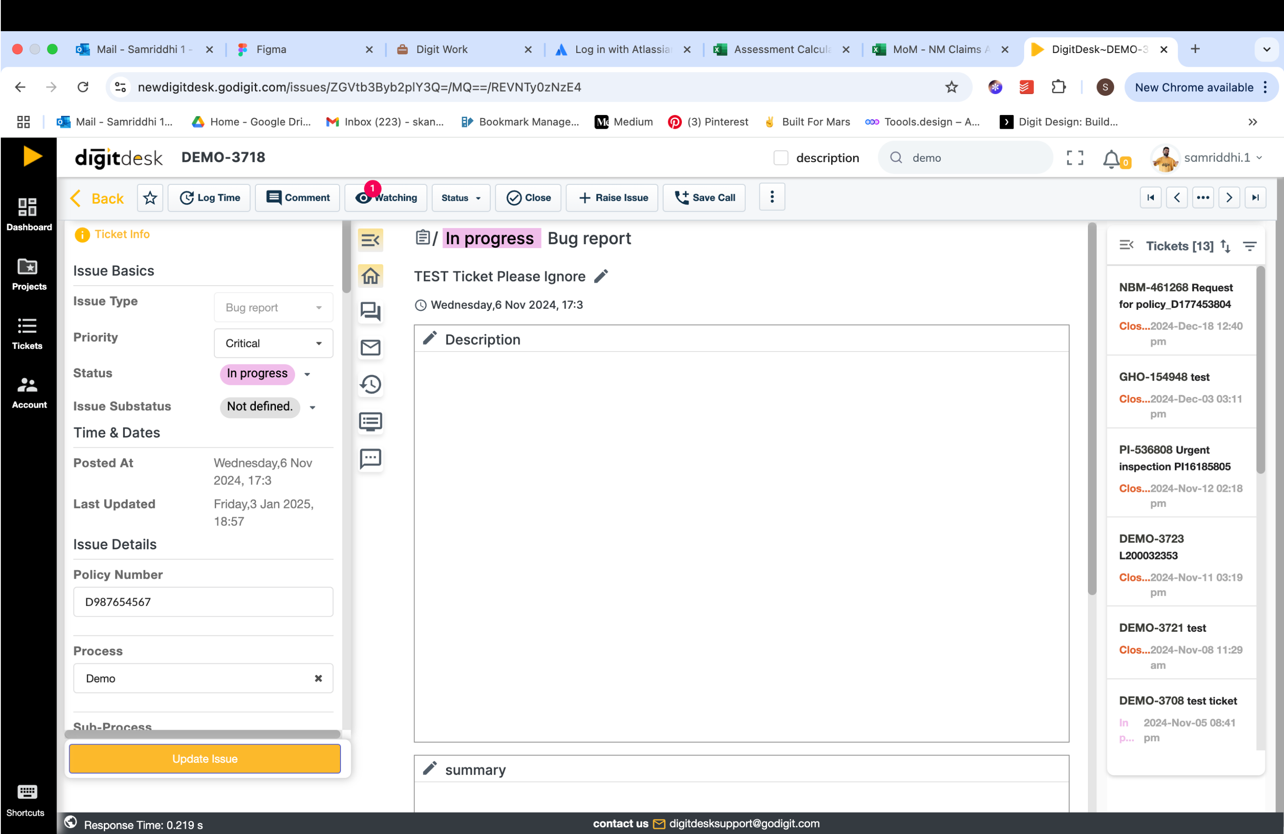Open more ticket navigation options
The width and height of the screenshot is (1284, 834).
point(1202,197)
